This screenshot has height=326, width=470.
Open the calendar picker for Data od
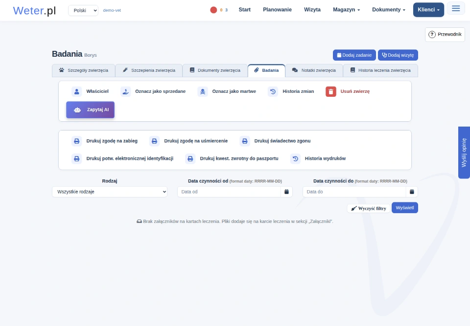286,192
